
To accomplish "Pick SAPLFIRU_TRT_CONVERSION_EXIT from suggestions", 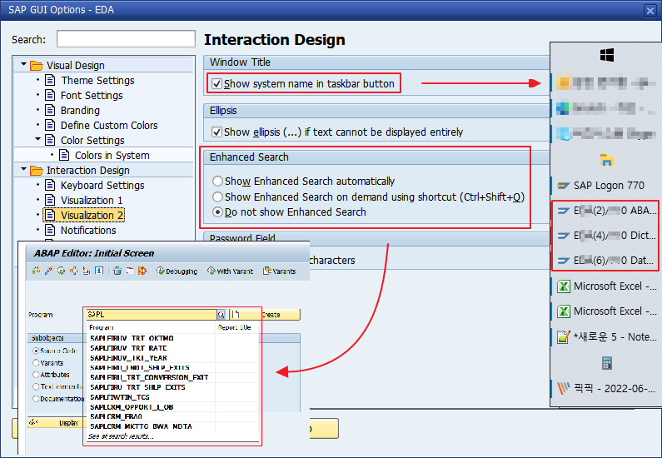I will pyautogui.click(x=172, y=377).
